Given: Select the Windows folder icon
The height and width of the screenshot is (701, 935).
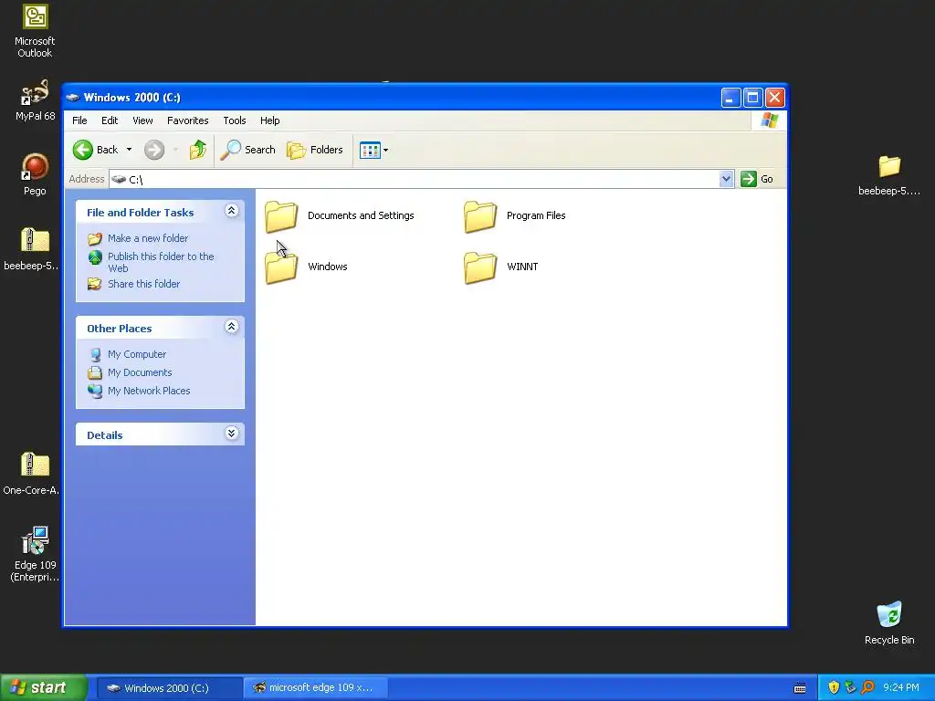Looking at the screenshot, I should [x=281, y=267].
